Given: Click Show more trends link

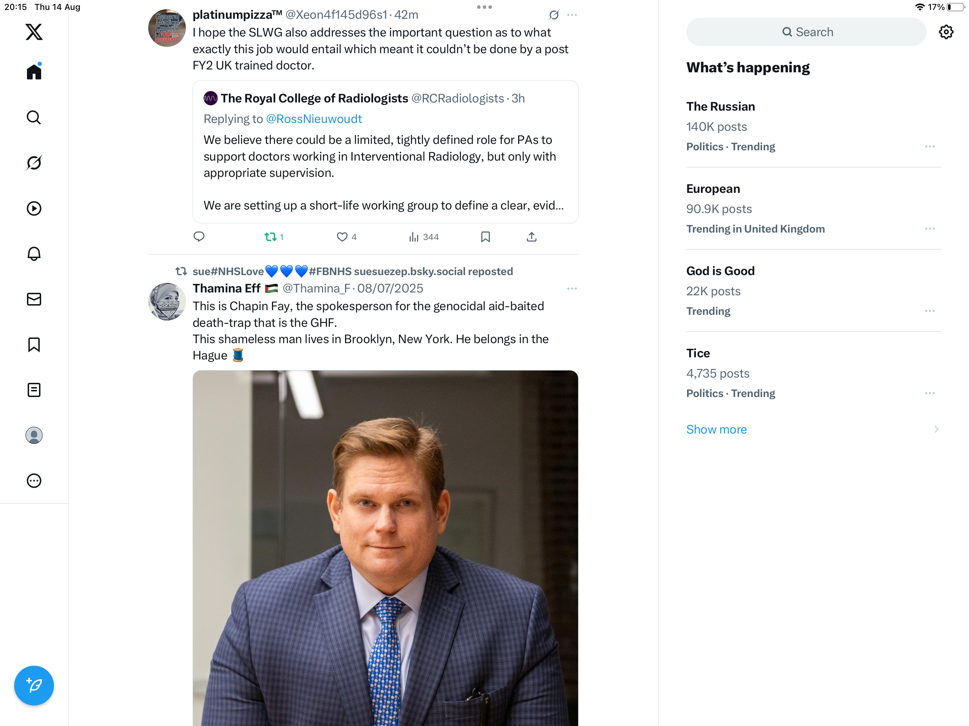Looking at the screenshot, I should pos(716,429).
